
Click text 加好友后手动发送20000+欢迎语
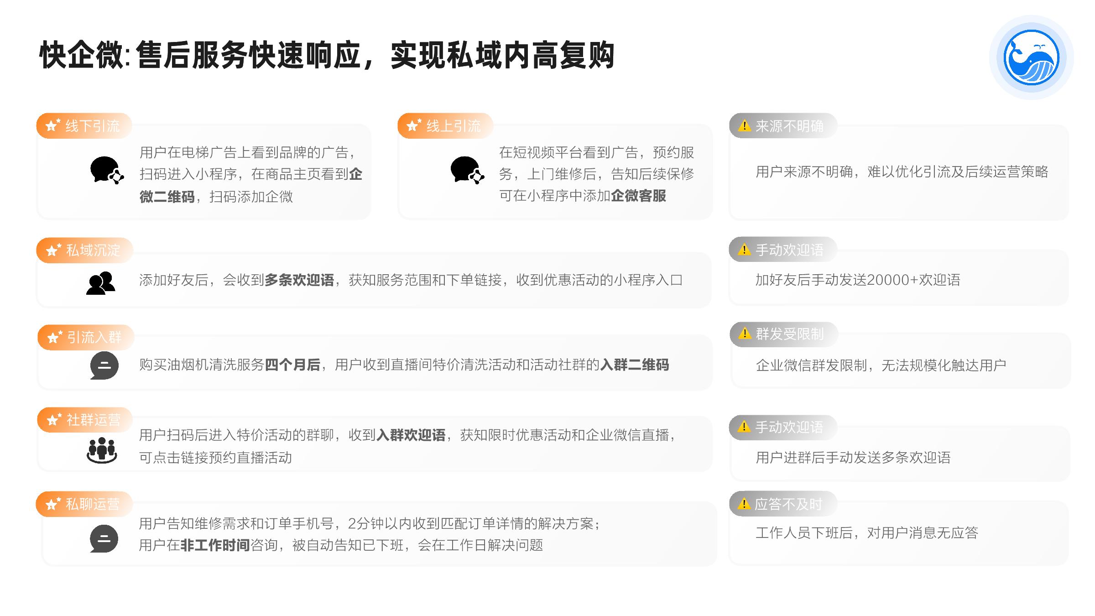click(x=858, y=280)
